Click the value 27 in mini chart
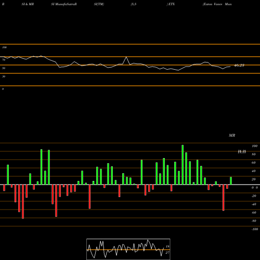260x260 pixels. [x=167, y=253]
